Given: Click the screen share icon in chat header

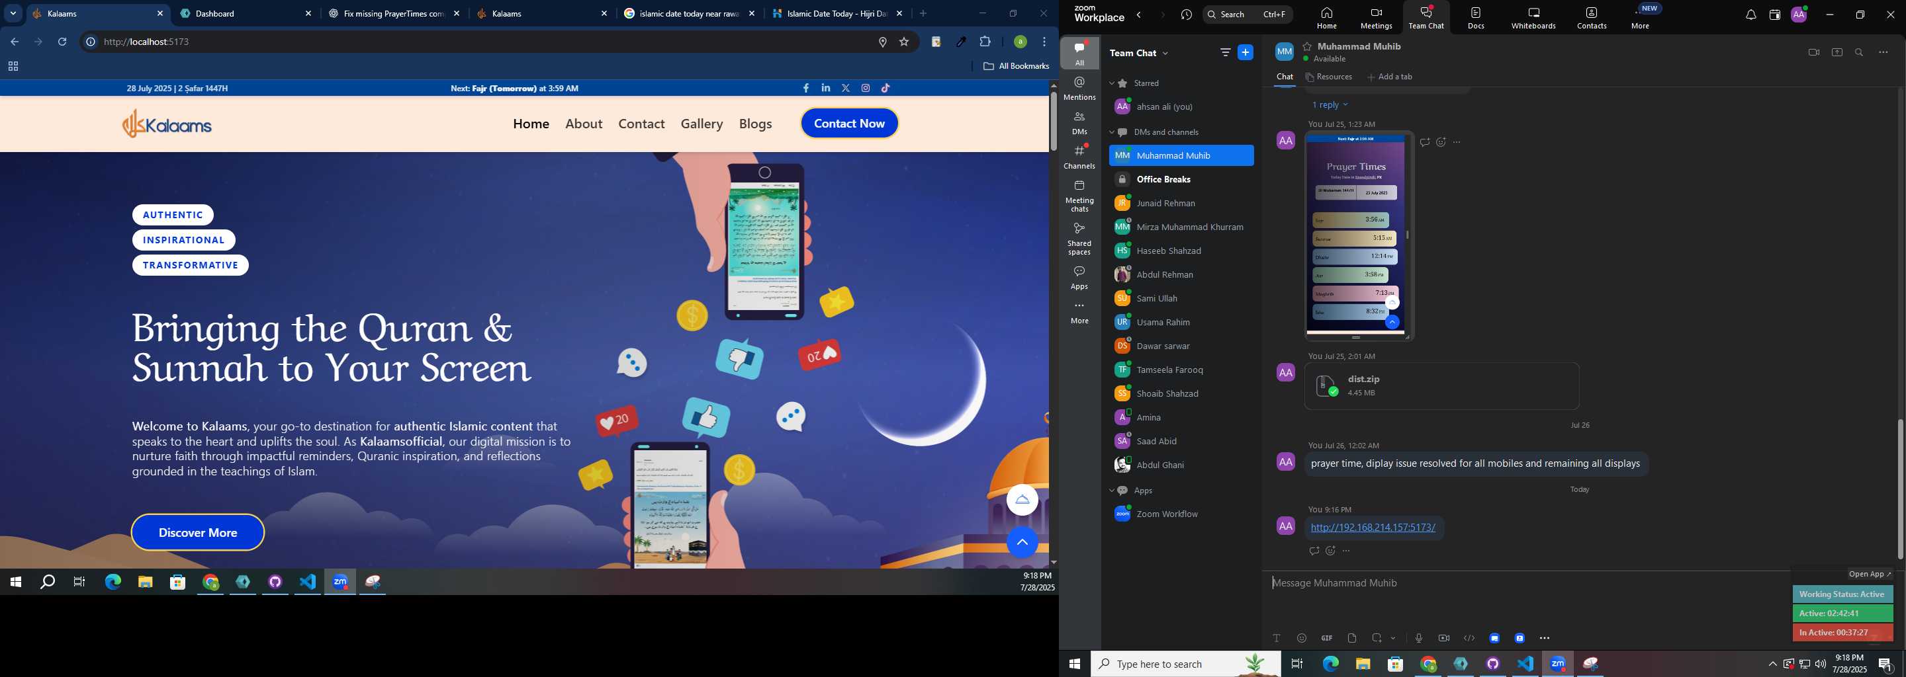Looking at the screenshot, I should click(x=1837, y=52).
